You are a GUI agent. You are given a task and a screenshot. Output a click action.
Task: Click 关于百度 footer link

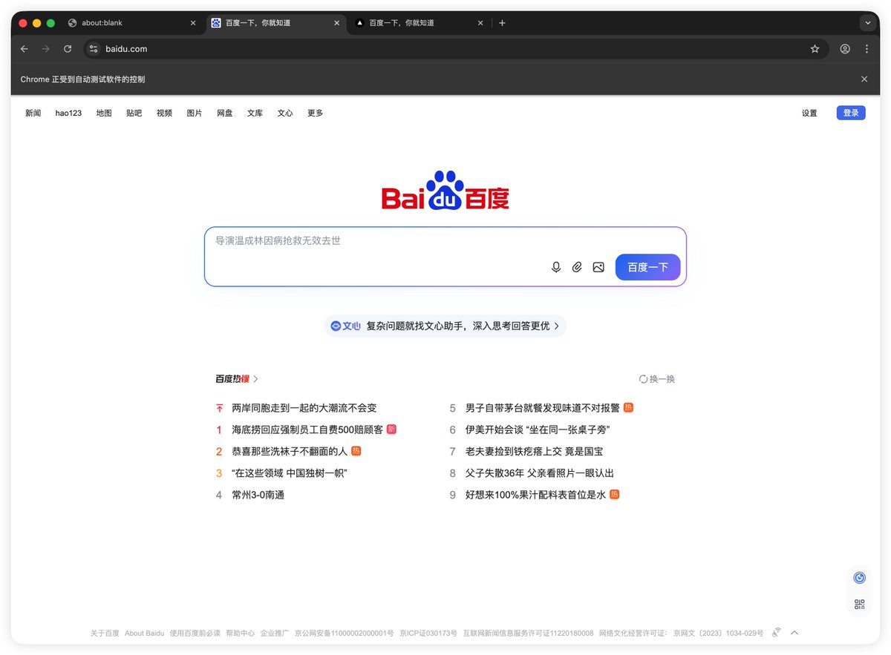click(105, 633)
